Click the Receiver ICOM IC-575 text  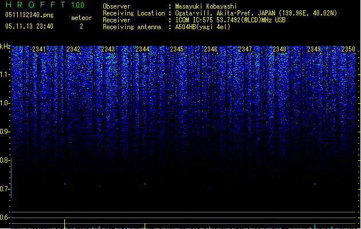230,20
